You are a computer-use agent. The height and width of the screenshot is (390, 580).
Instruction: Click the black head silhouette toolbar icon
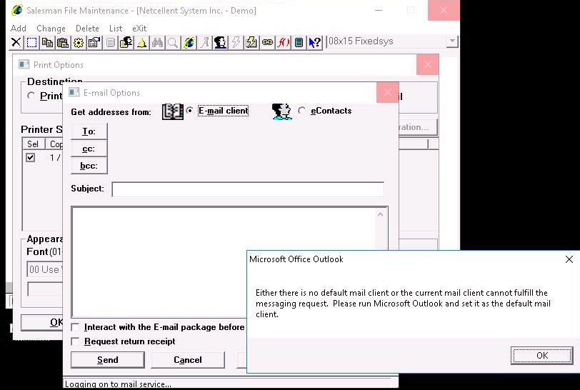pos(220,43)
